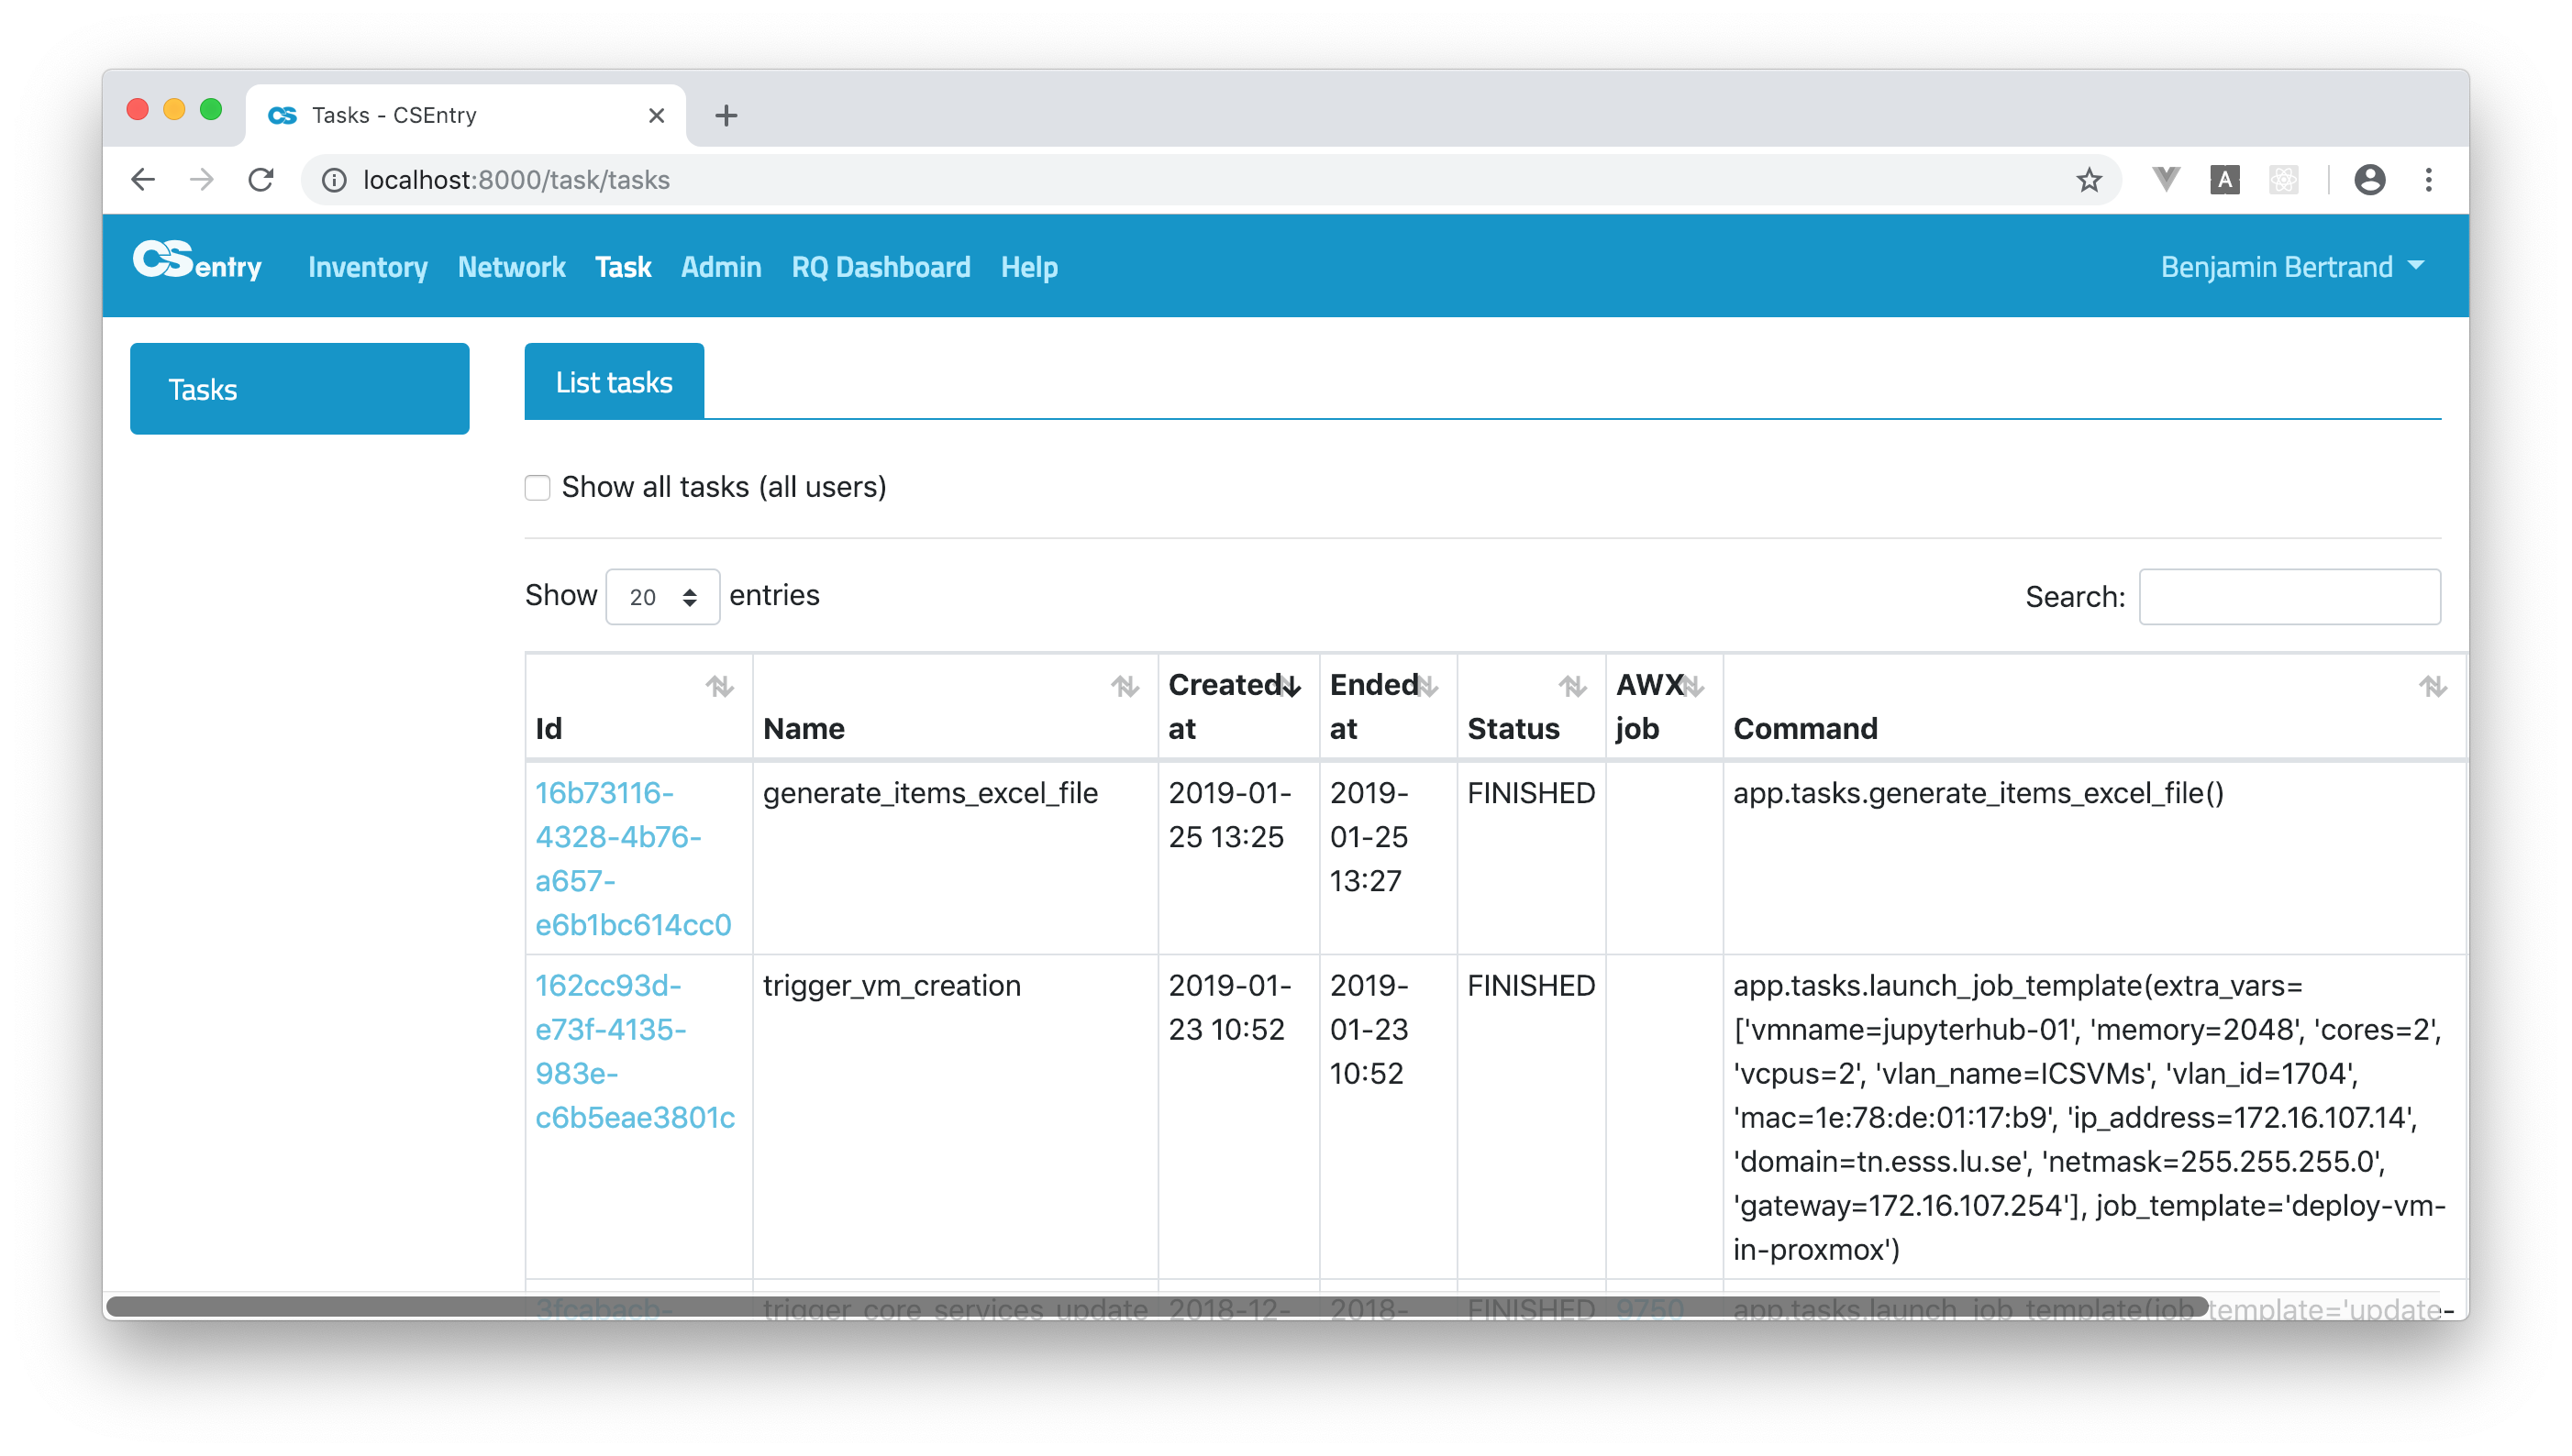Click the Tasks sidebar button
Image resolution: width=2572 pixels, height=1456 pixels.
click(299, 389)
